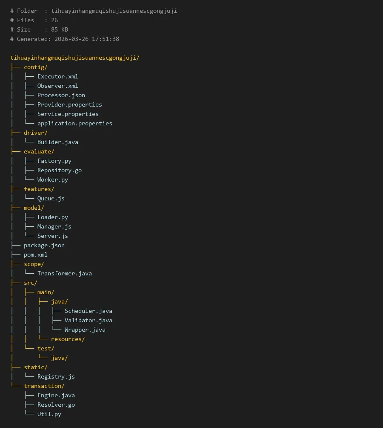Select the resources/ folder

click(x=68, y=339)
